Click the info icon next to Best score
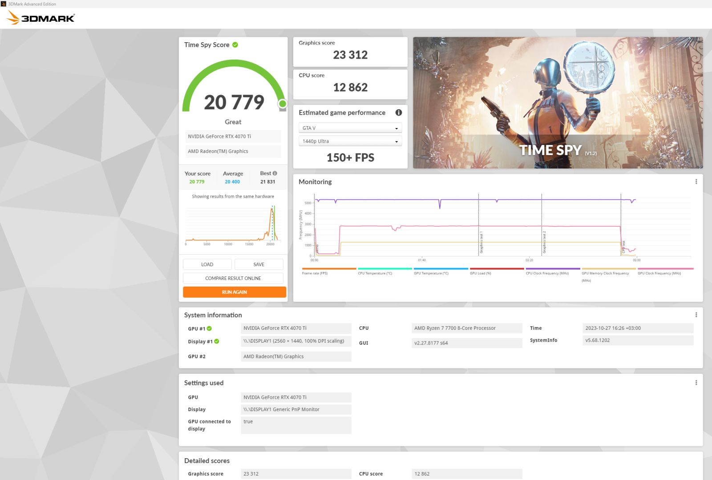Image resolution: width=712 pixels, height=480 pixels. click(275, 173)
